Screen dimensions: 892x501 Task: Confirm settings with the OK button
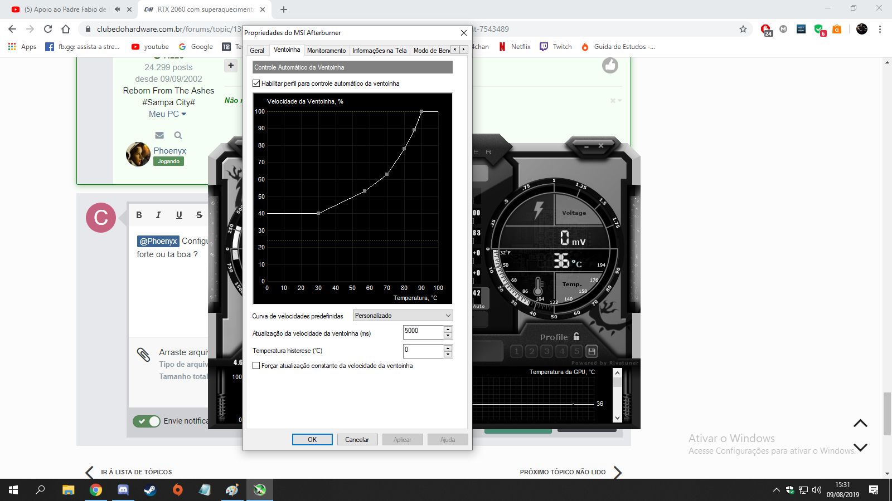pos(312,440)
